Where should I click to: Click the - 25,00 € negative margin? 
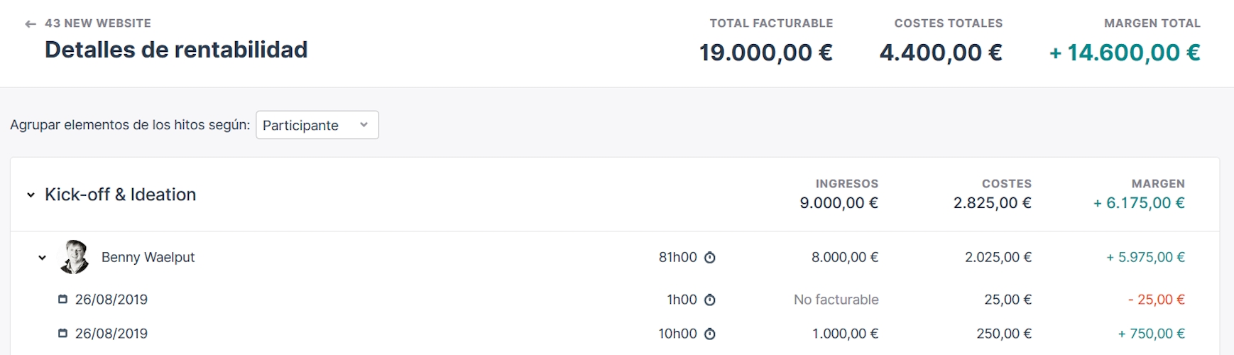(1156, 300)
